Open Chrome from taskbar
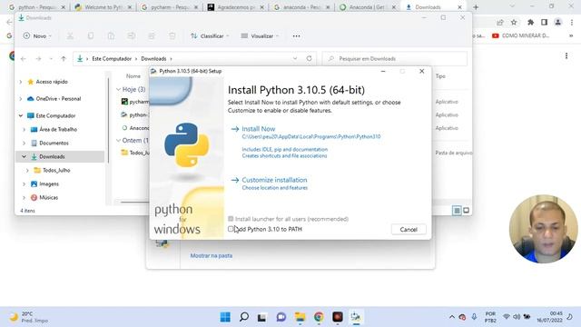The image size is (581, 327). pos(319,317)
